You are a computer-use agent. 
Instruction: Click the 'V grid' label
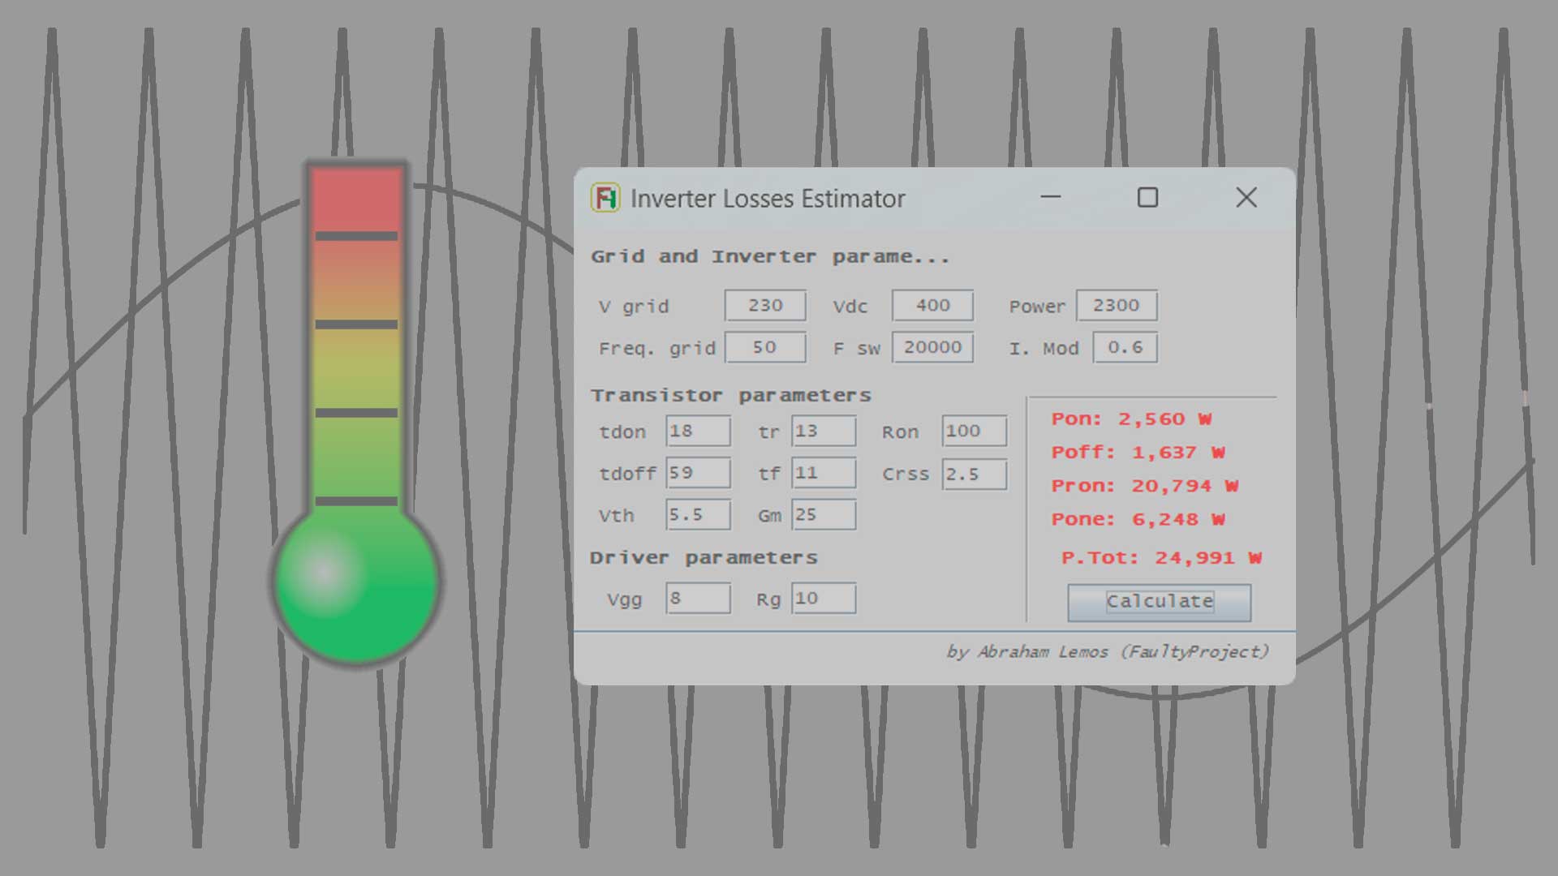pos(634,307)
